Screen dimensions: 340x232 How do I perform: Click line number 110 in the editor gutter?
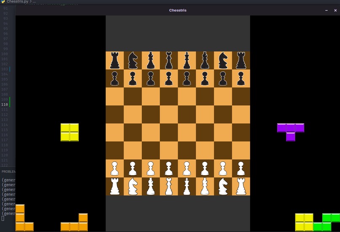coord(5,104)
